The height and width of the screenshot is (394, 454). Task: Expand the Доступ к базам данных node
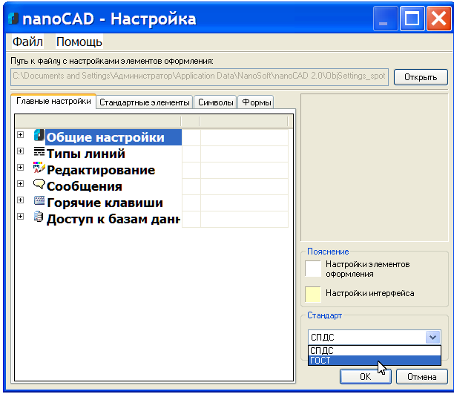click(20, 216)
